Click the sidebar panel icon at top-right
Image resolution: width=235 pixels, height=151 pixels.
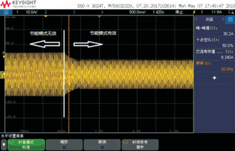coord(230,19)
